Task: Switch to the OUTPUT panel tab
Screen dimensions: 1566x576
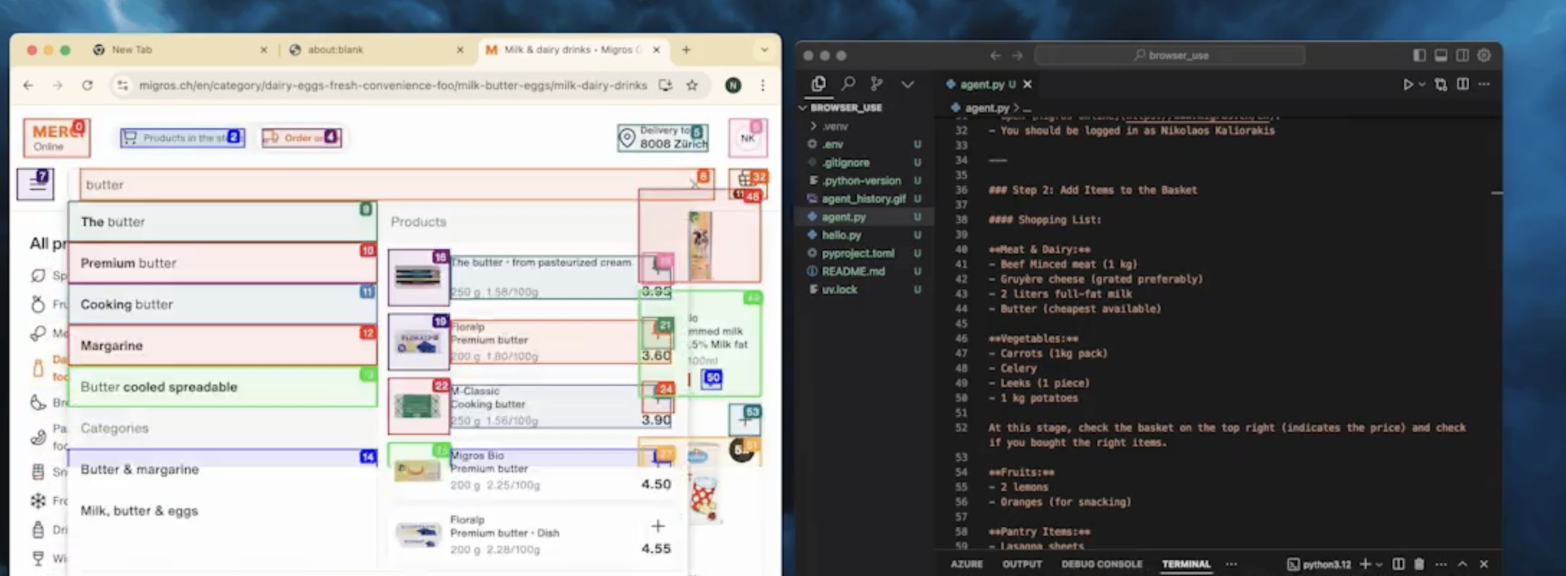Action: pos(1022,564)
